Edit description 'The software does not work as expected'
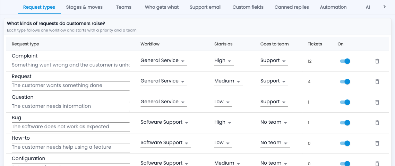 (x=70, y=127)
